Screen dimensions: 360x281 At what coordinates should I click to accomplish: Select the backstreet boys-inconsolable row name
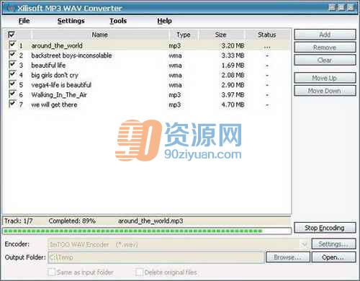click(71, 55)
